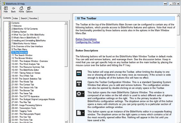Go Back using the toolbar arrow

coord(13,10)
